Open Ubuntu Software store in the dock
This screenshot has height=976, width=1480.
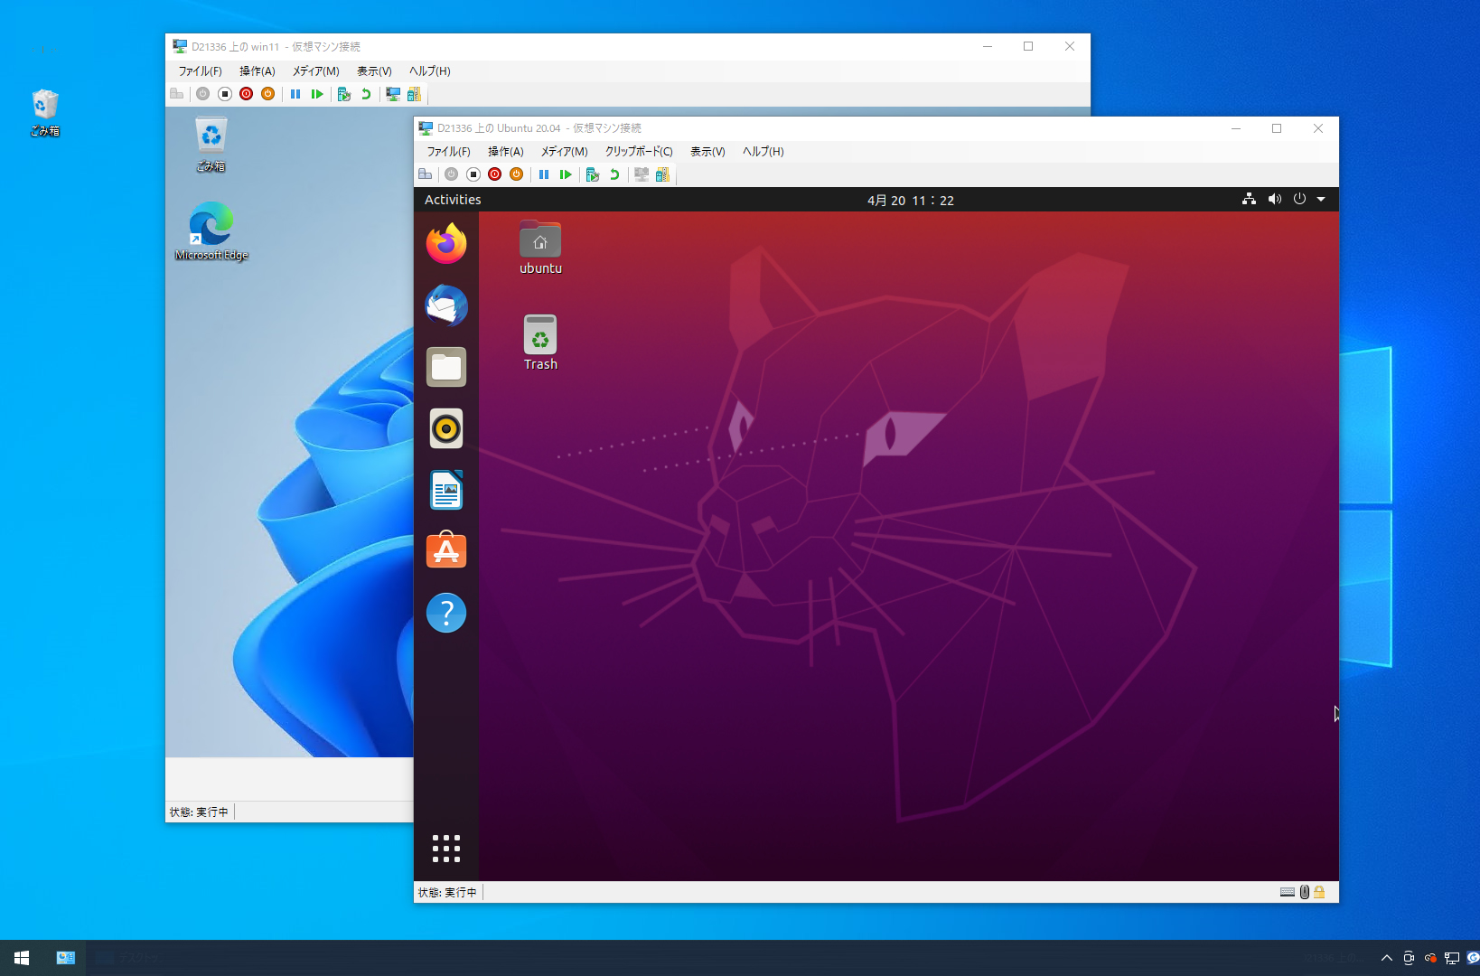point(446,550)
